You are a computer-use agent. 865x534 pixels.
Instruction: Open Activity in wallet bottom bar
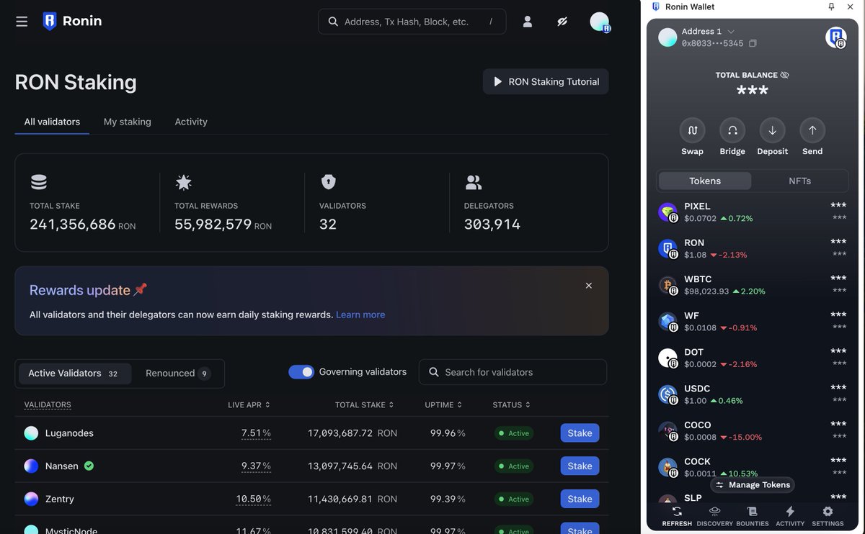point(790,516)
